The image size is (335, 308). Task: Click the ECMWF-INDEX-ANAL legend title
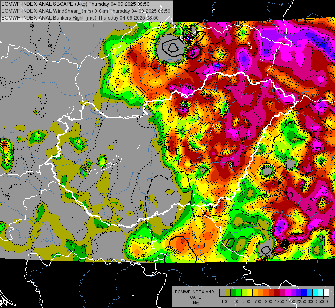click(195, 292)
